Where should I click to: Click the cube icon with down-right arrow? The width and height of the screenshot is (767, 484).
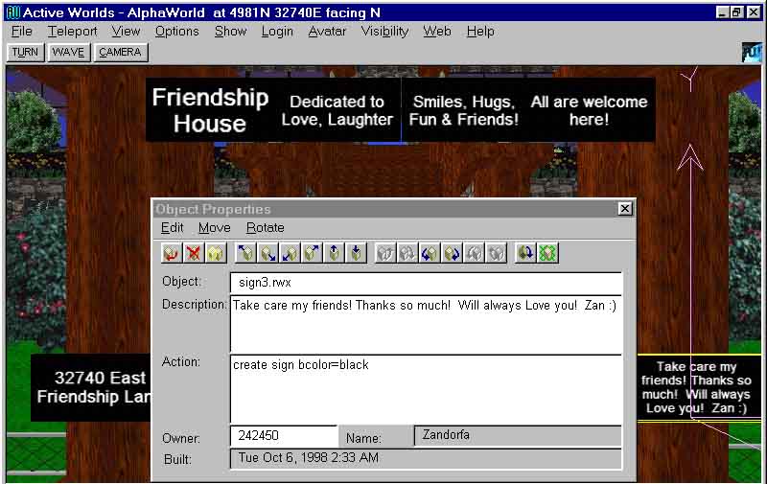(x=267, y=253)
